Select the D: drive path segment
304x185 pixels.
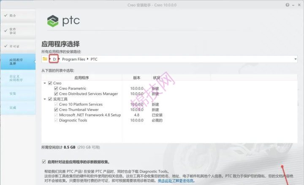point(54,59)
